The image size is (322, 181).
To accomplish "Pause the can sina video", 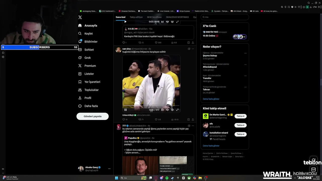I will point(126,110).
